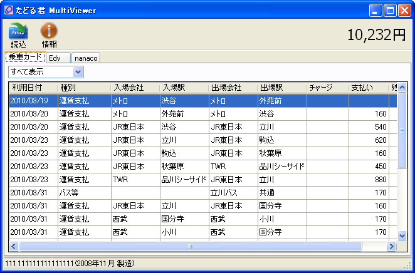Click the 160 payment on the 外苑前 to 渋谷 row

click(369, 114)
